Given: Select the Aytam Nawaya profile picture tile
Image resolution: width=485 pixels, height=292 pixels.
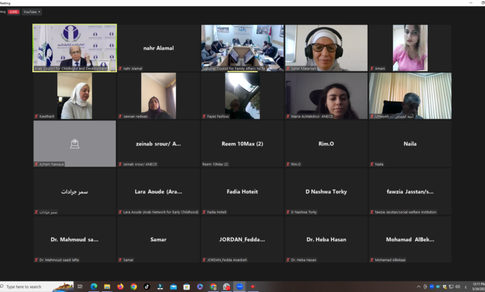Looking at the screenshot, I should click(x=75, y=144).
